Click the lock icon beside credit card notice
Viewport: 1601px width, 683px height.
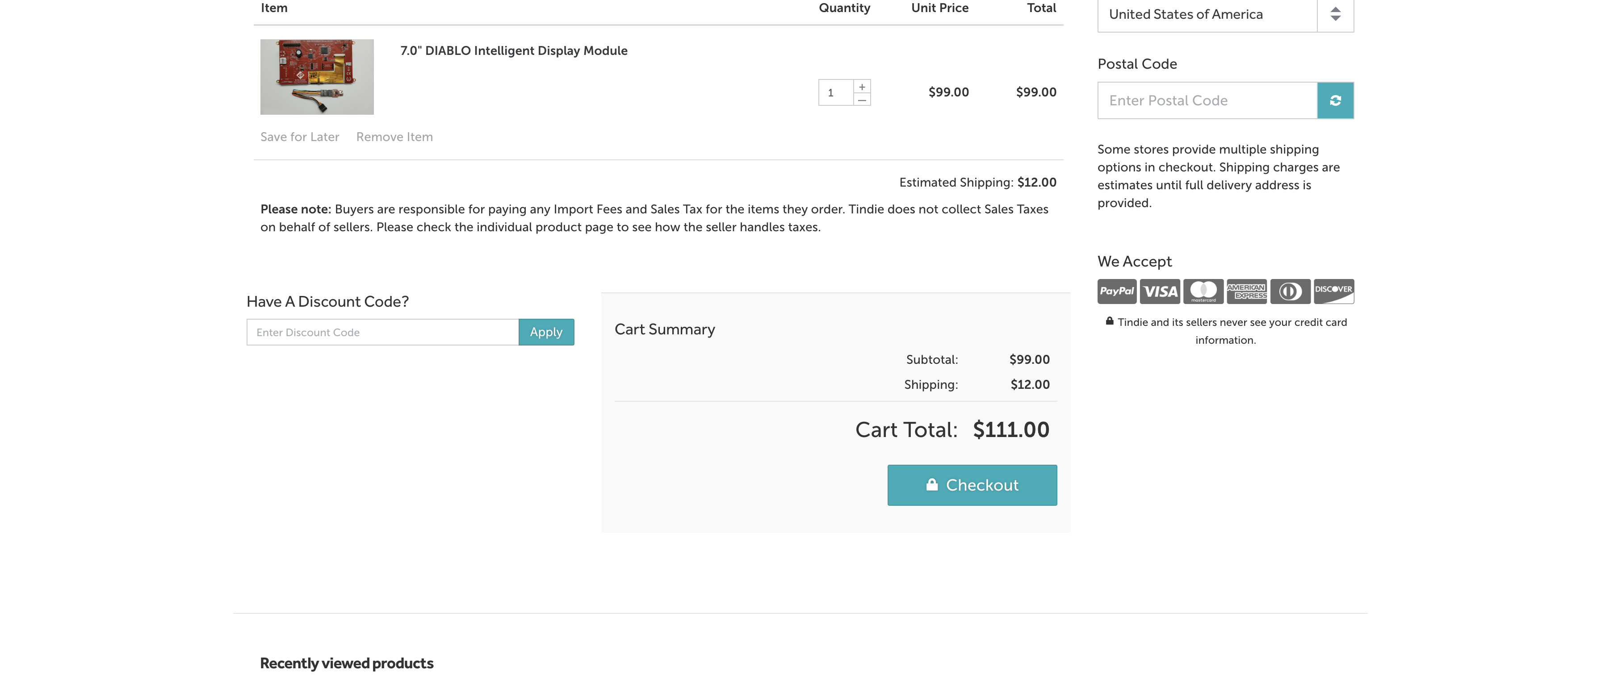click(x=1109, y=321)
